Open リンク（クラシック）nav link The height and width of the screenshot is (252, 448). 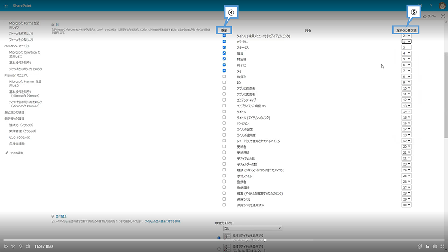point(20,137)
